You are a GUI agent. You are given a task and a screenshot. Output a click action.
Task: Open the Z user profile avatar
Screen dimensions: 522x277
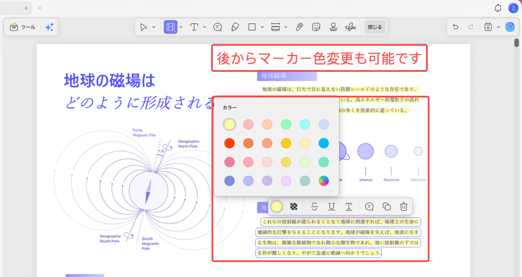513,8
